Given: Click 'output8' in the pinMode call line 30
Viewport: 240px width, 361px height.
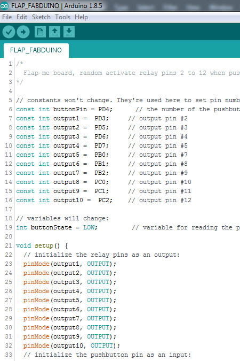Looking at the screenshot, I should click(66, 327).
